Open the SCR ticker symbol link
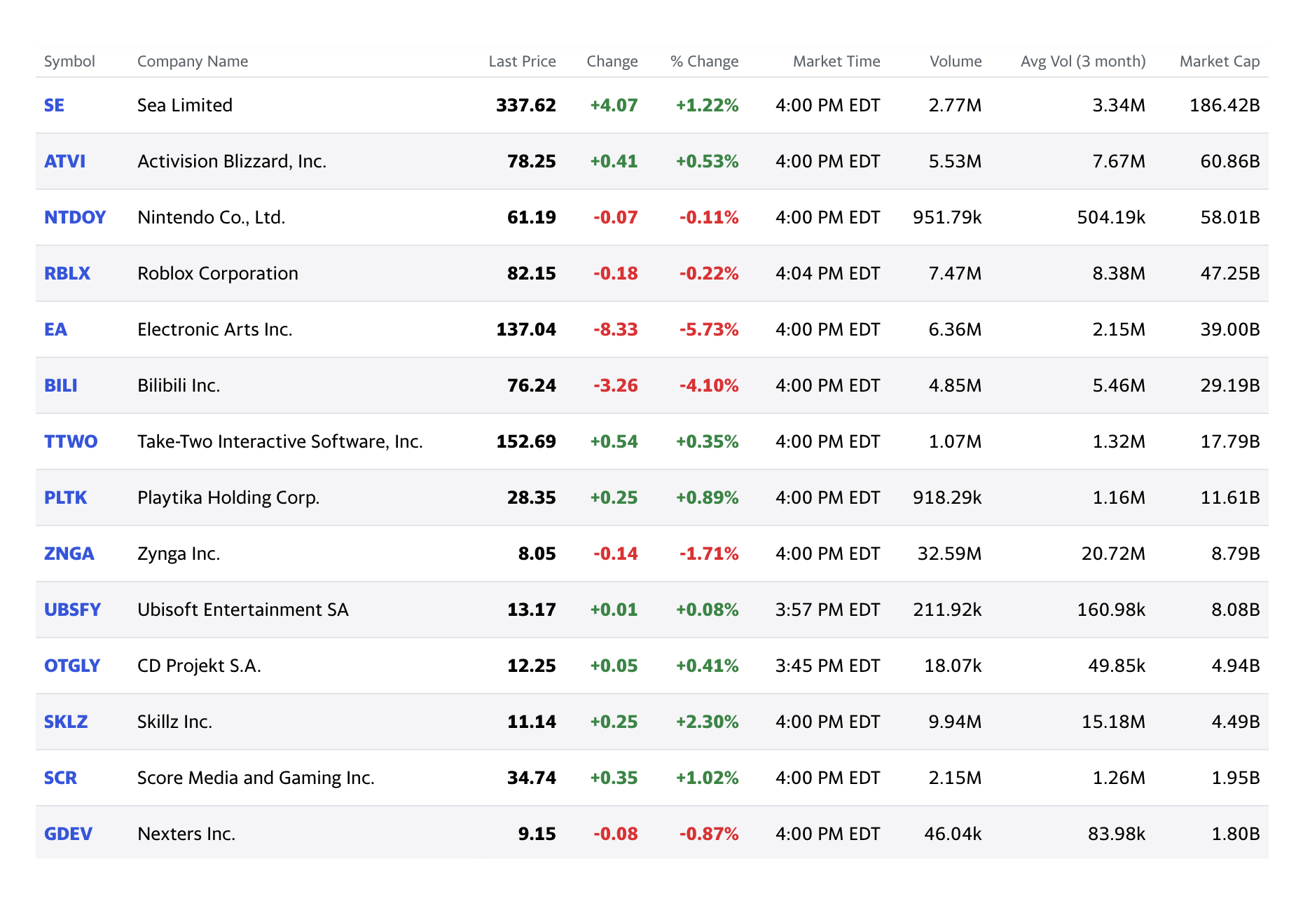The width and height of the screenshot is (1303, 908). (60, 778)
